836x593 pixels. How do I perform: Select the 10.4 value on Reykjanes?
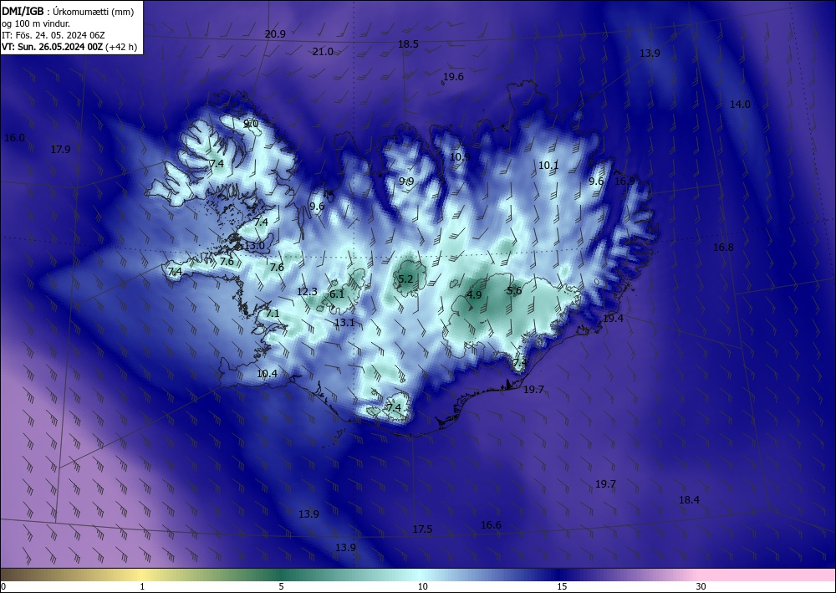pos(267,374)
